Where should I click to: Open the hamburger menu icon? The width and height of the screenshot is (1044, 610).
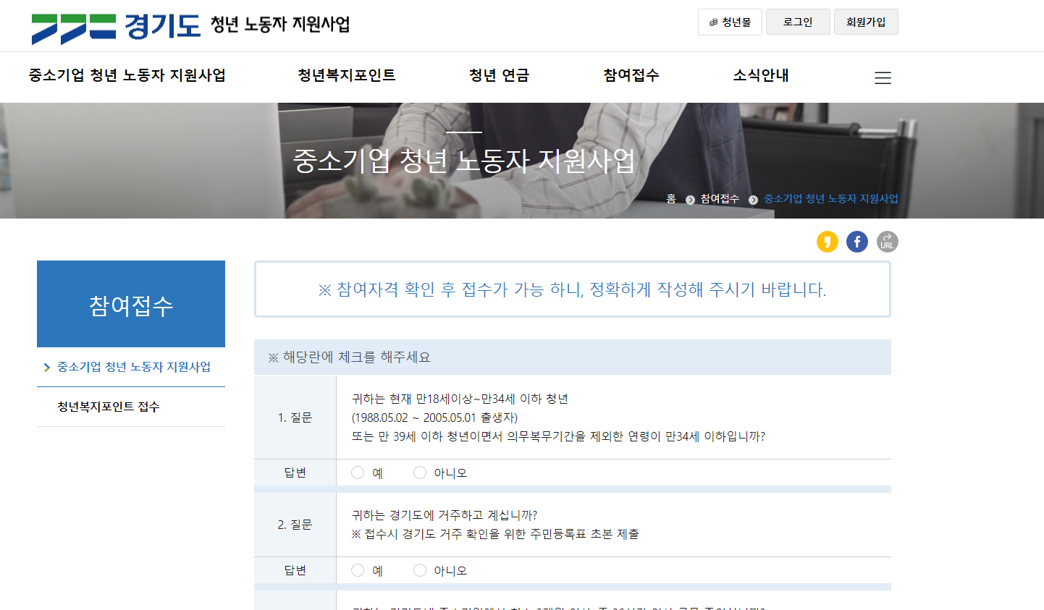883,77
